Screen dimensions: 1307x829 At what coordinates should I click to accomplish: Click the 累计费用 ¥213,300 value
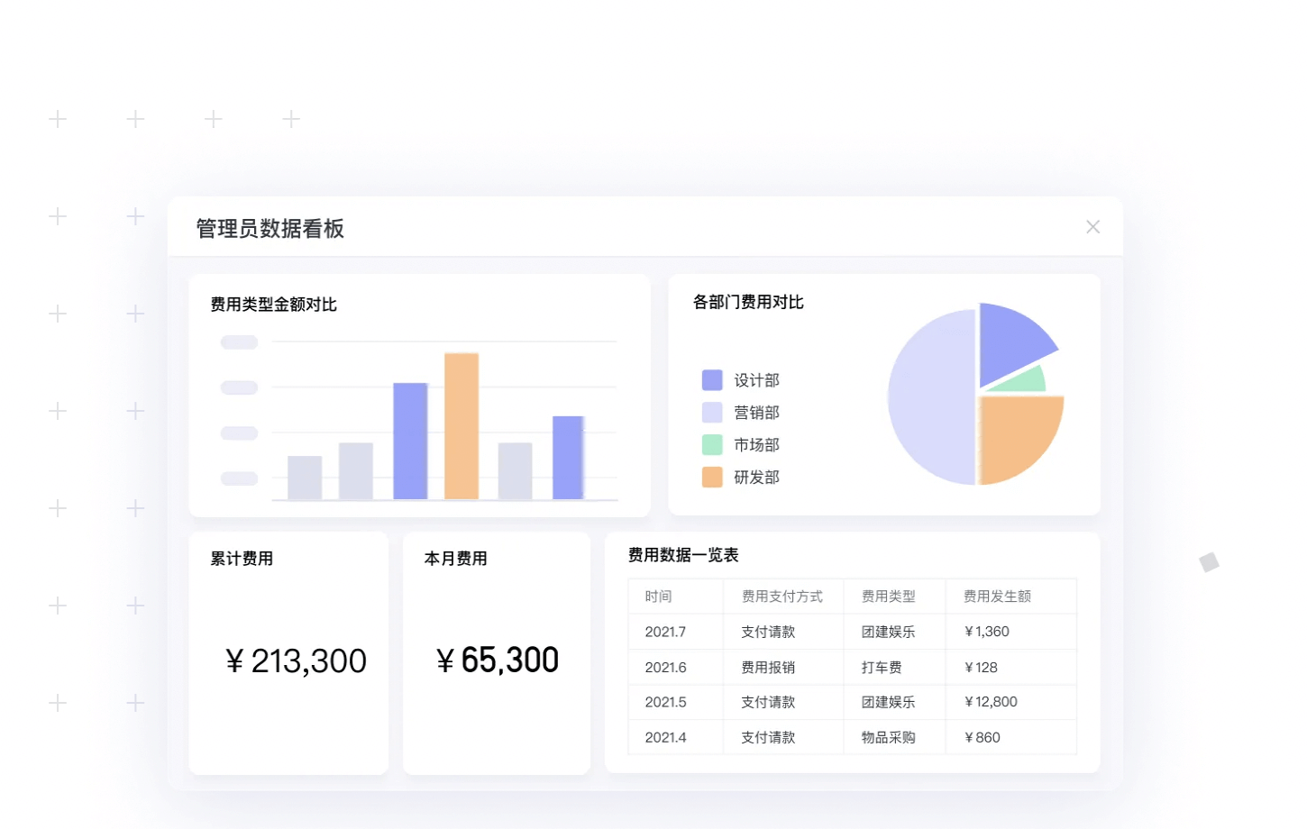point(296,661)
